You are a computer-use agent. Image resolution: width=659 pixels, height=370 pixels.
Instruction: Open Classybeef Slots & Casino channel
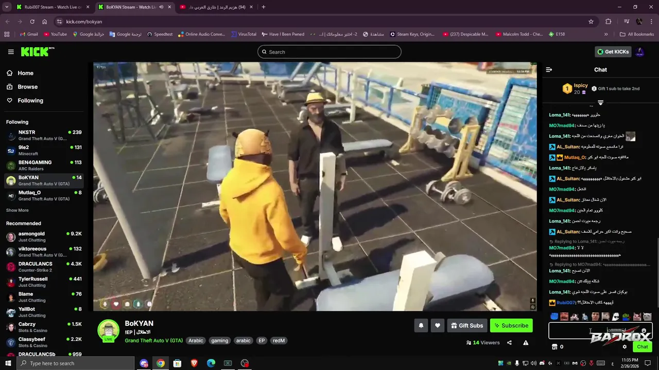[44, 342]
